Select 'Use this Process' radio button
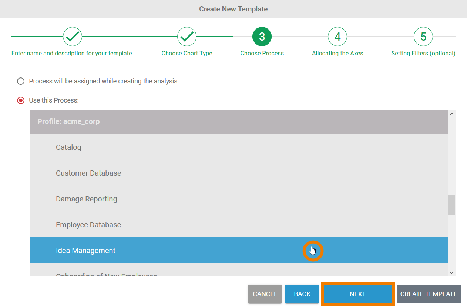The height and width of the screenshot is (307, 467). click(21, 100)
